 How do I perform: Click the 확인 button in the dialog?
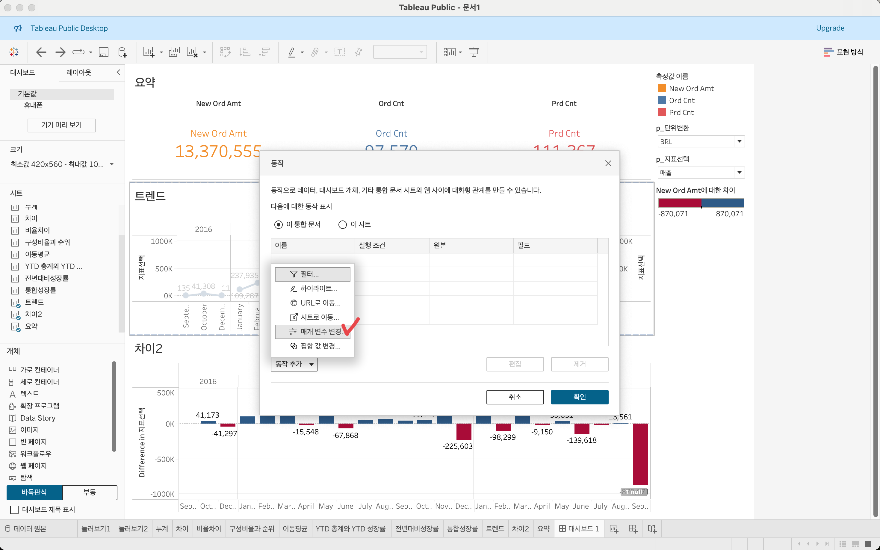click(x=579, y=397)
